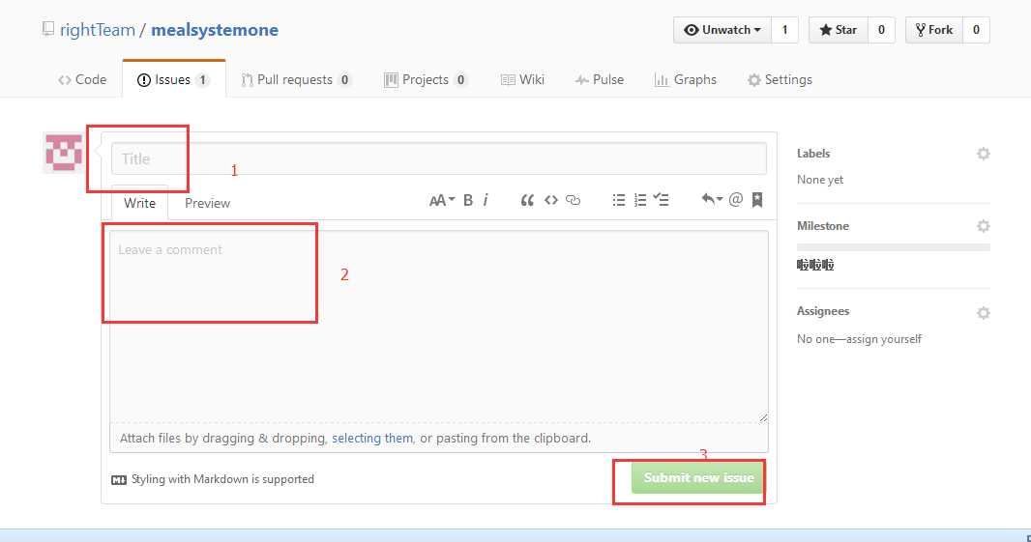This screenshot has height=542, width=1031.
Task: Click the user avatar image
Action: point(63,153)
